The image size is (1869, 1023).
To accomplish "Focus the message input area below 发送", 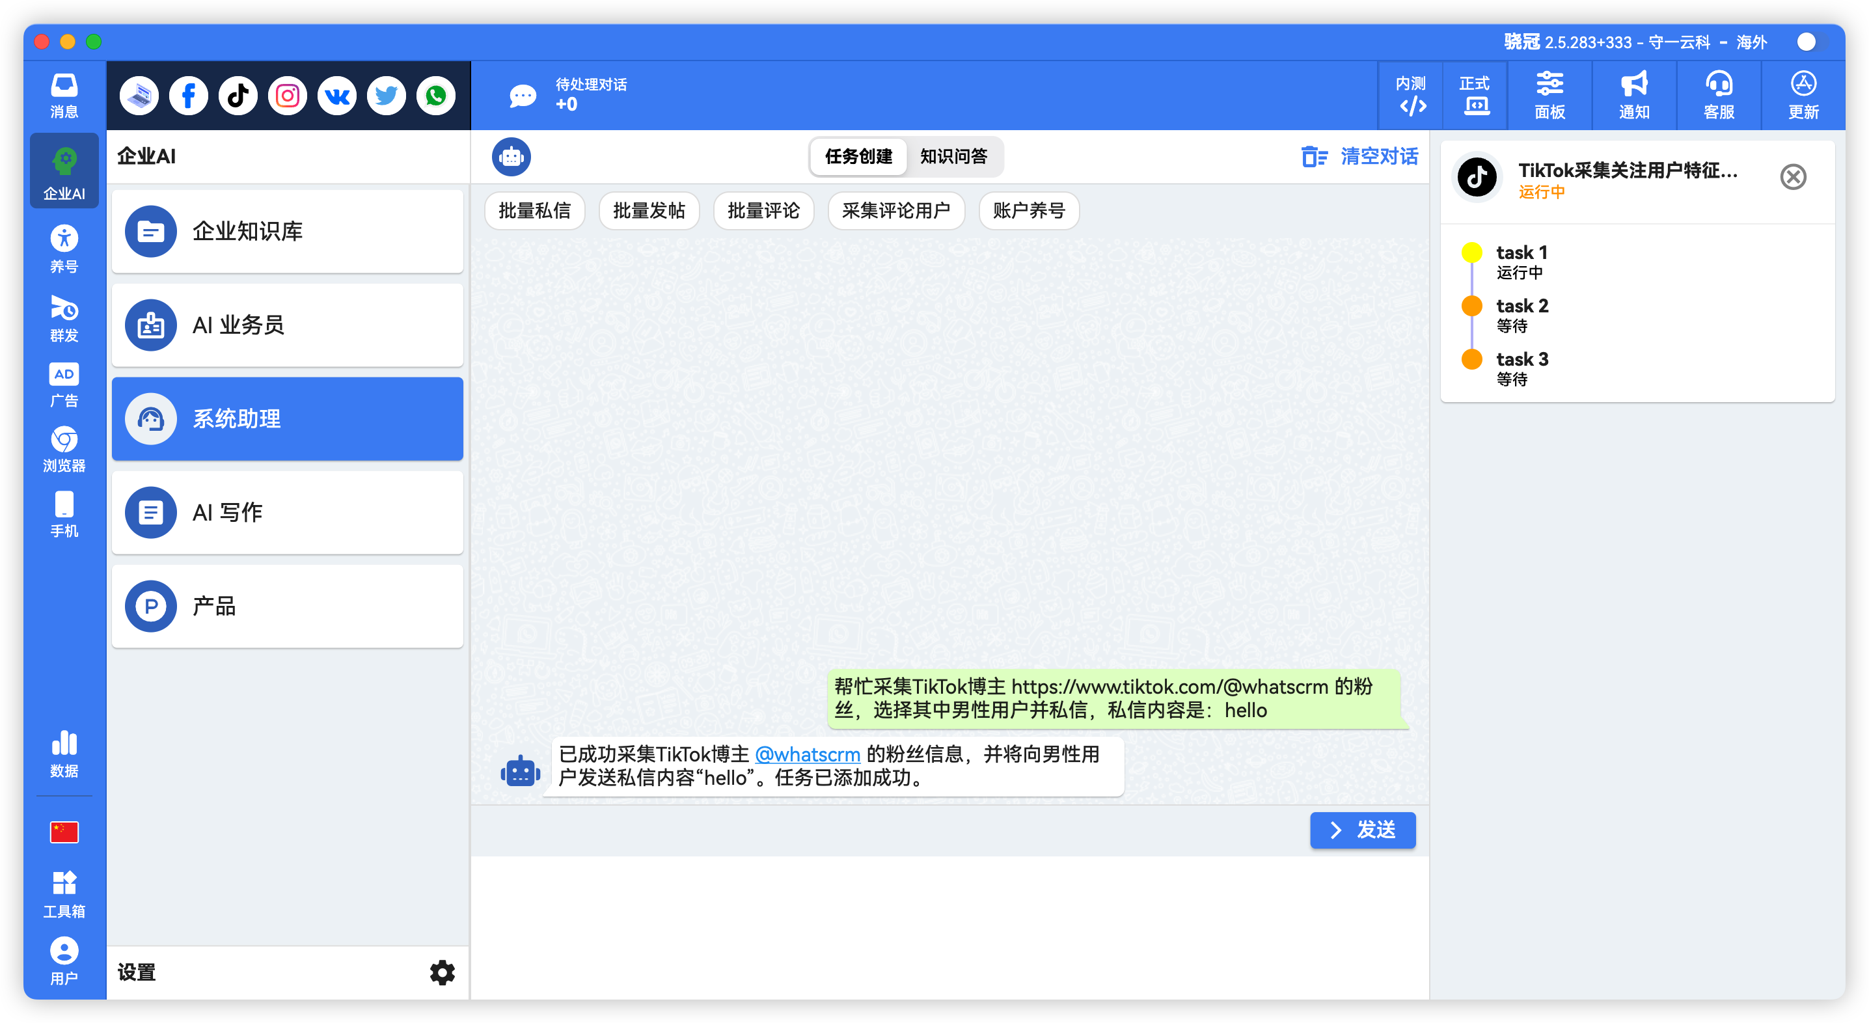I will [949, 927].
